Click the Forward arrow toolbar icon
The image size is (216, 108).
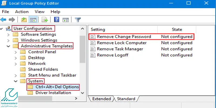[12, 20]
